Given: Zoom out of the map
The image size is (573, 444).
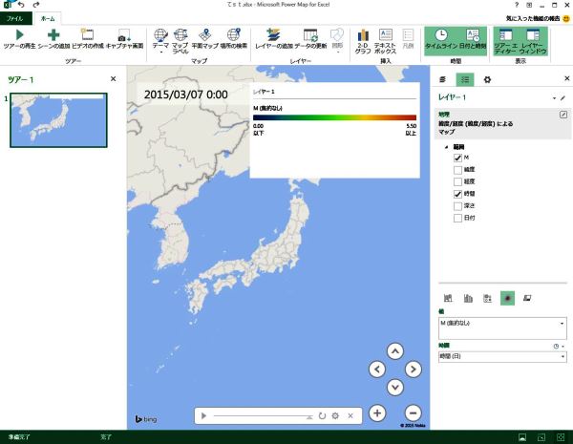Looking at the screenshot, I should pyautogui.click(x=414, y=413).
